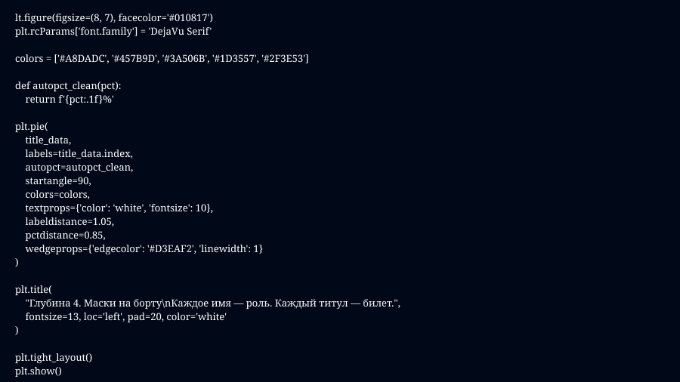Screen dimensions: 680x382
Task: Click the fontsize=13 loc='left' line
Action: click(x=126, y=316)
